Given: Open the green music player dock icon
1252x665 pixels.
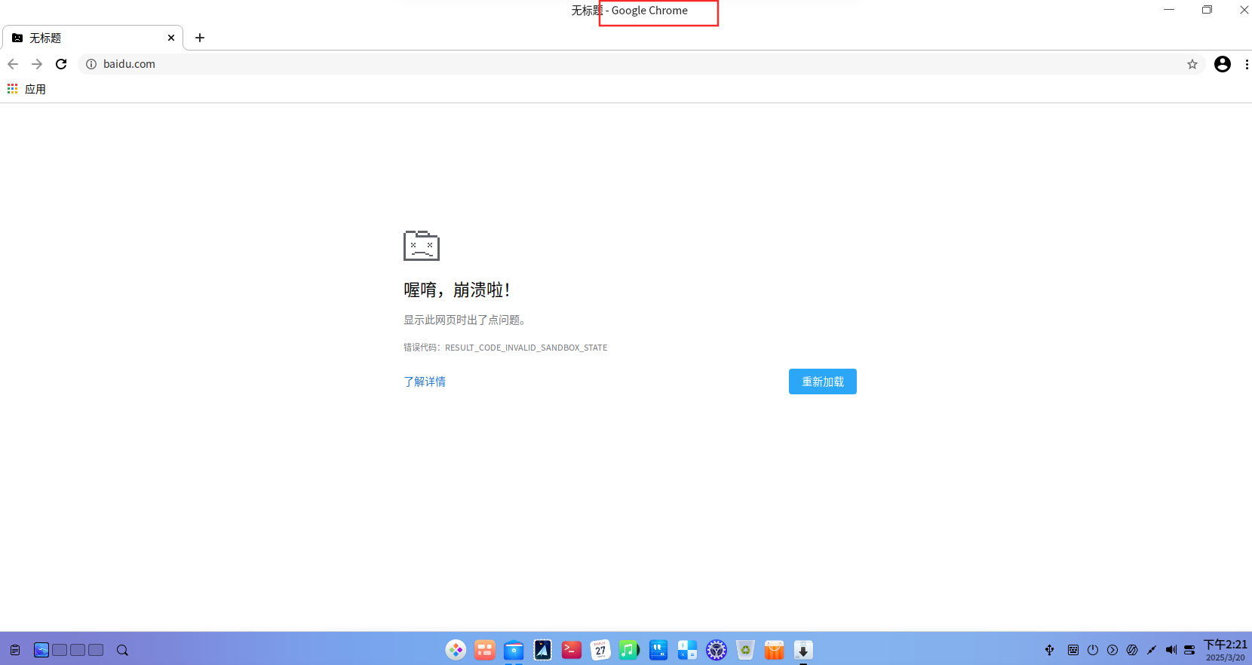Looking at the screenshot, I should [629, 650].
